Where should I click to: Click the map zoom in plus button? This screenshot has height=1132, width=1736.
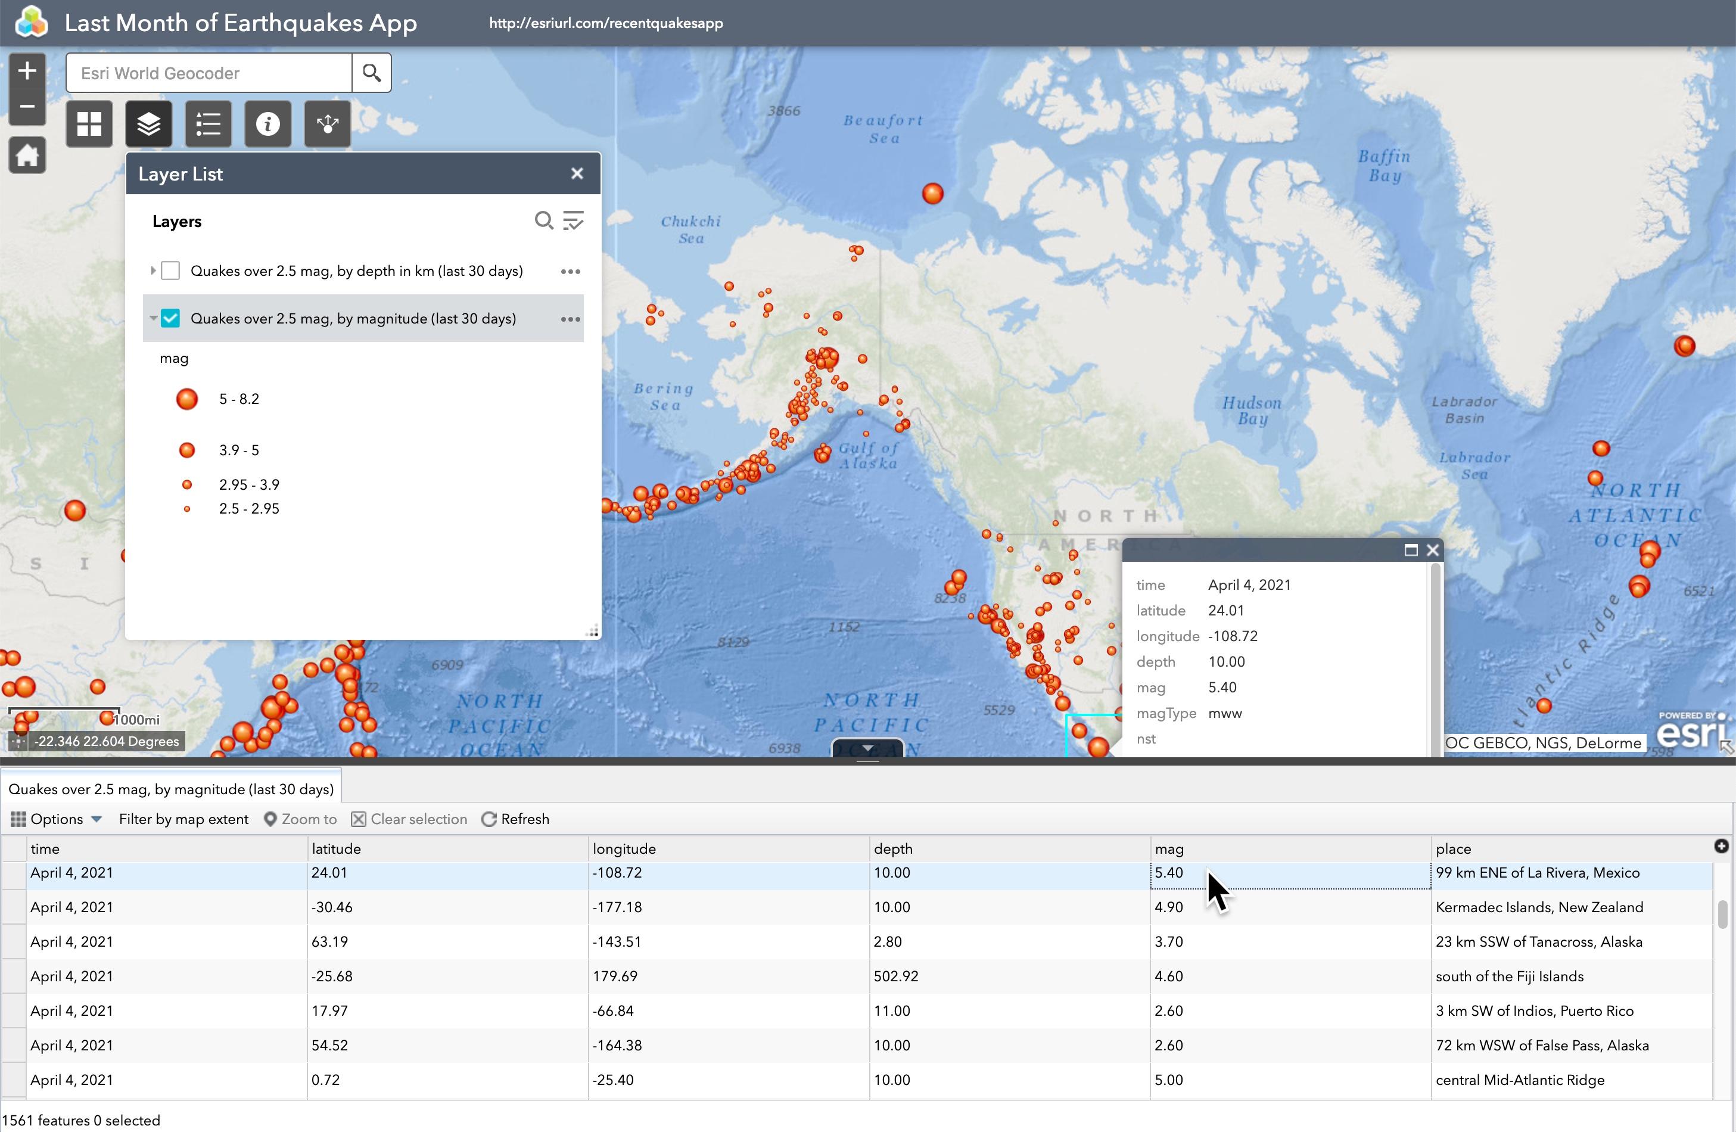pos(27,71)
